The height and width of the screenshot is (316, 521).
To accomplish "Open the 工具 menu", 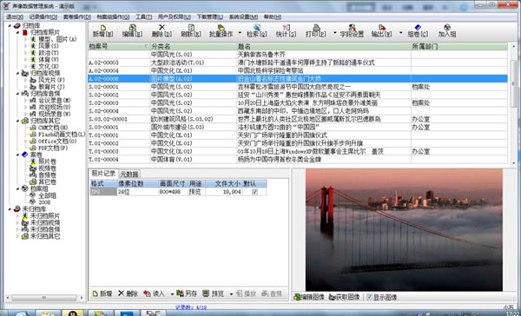I will pos(143,17).
